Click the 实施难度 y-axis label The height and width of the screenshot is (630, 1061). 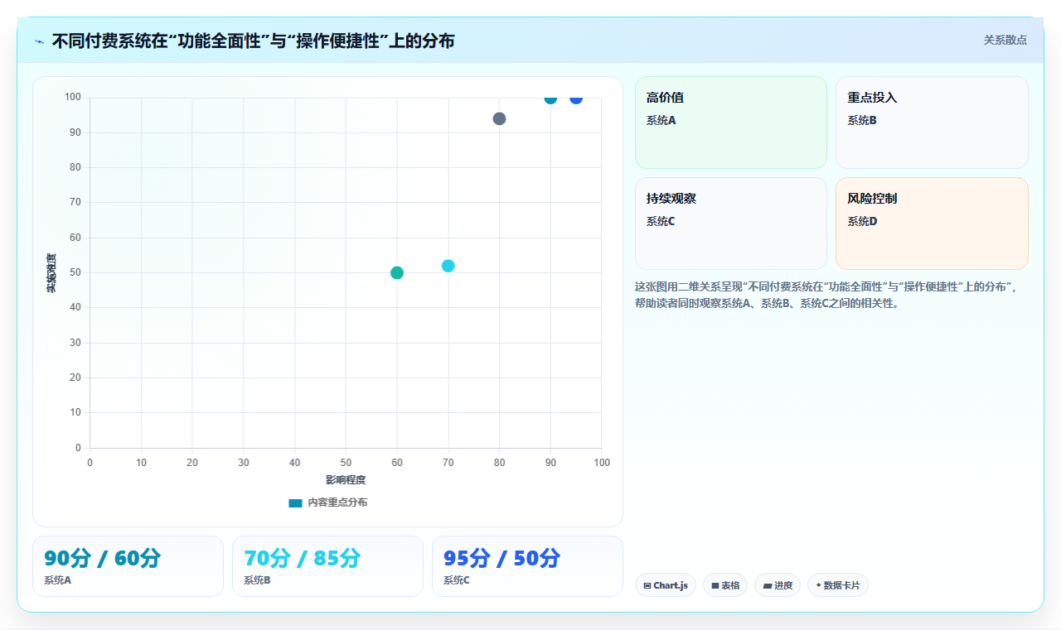coord(51,273)
